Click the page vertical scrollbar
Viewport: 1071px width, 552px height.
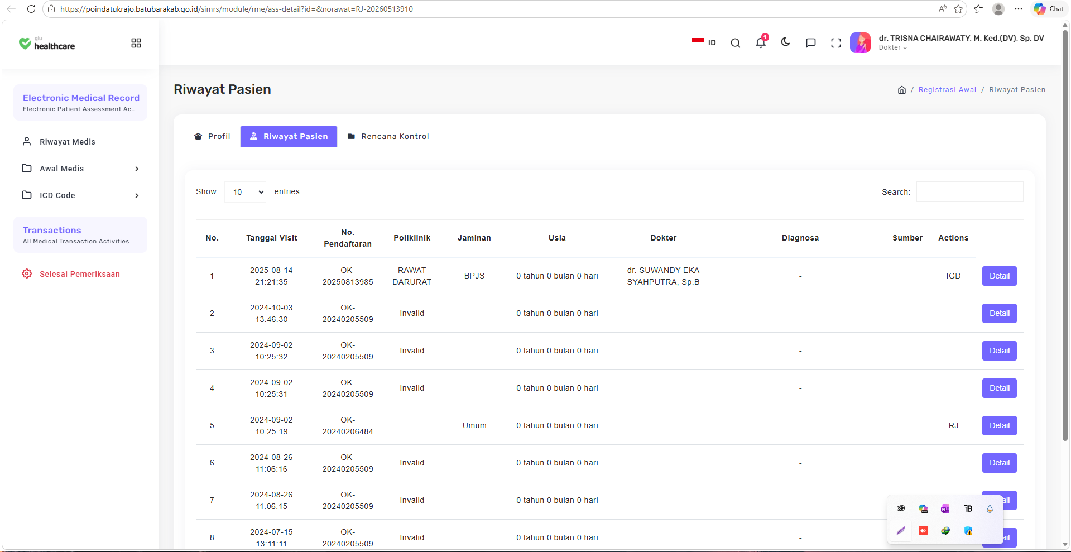pyautogui.click(x=1065, y=234)
